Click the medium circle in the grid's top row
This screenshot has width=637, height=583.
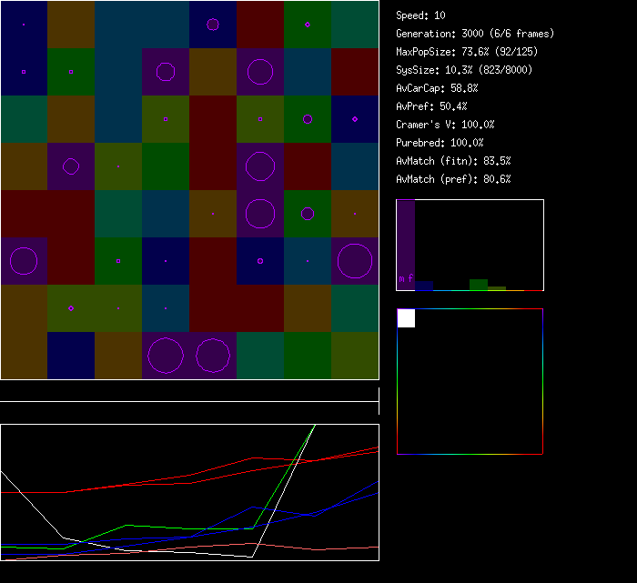point(213,25)
